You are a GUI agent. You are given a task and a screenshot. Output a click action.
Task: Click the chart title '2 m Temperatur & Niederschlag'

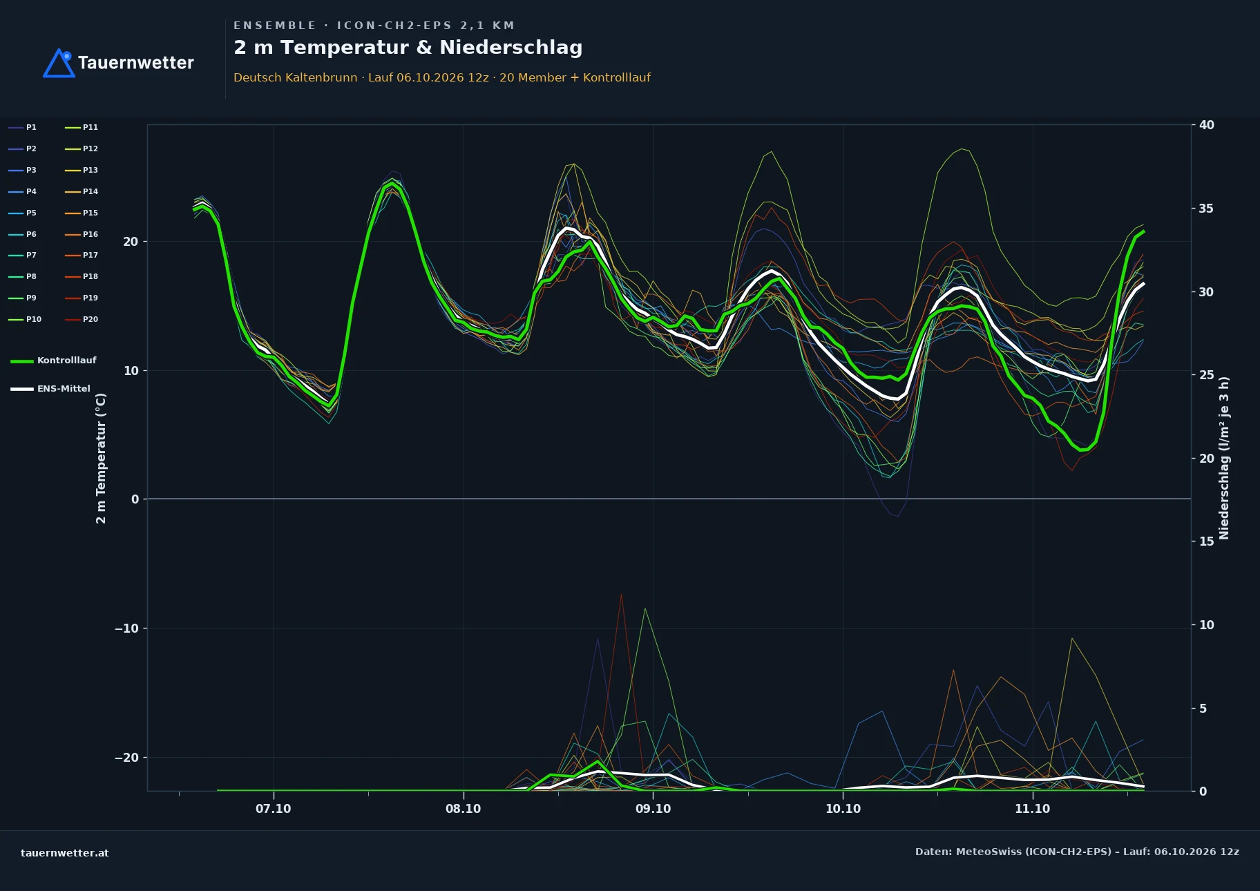coord(408,48)
